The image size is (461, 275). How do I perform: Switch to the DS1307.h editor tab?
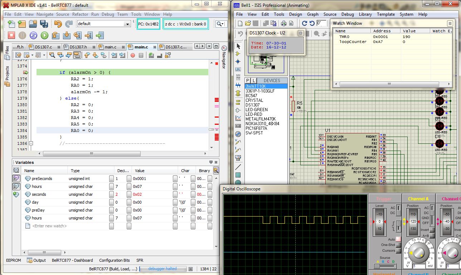(78, 47)
